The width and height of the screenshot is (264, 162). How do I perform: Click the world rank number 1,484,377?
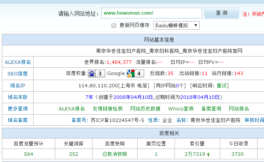(x=119, y=62)
